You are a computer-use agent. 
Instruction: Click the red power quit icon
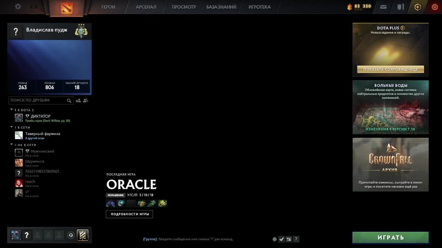point(435,7)
